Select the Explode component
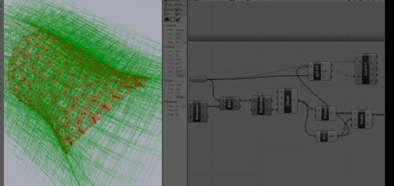Screen dimensions: 394x186 261,105
